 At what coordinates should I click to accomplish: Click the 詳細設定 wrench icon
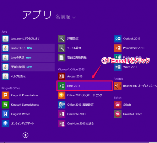pyautogui.click(x=62, y=39)
